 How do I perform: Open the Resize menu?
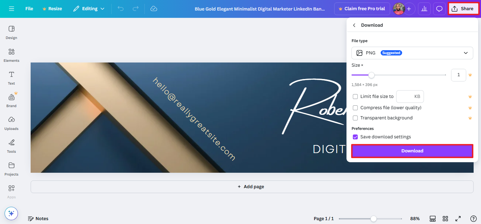tap(52, 8)
